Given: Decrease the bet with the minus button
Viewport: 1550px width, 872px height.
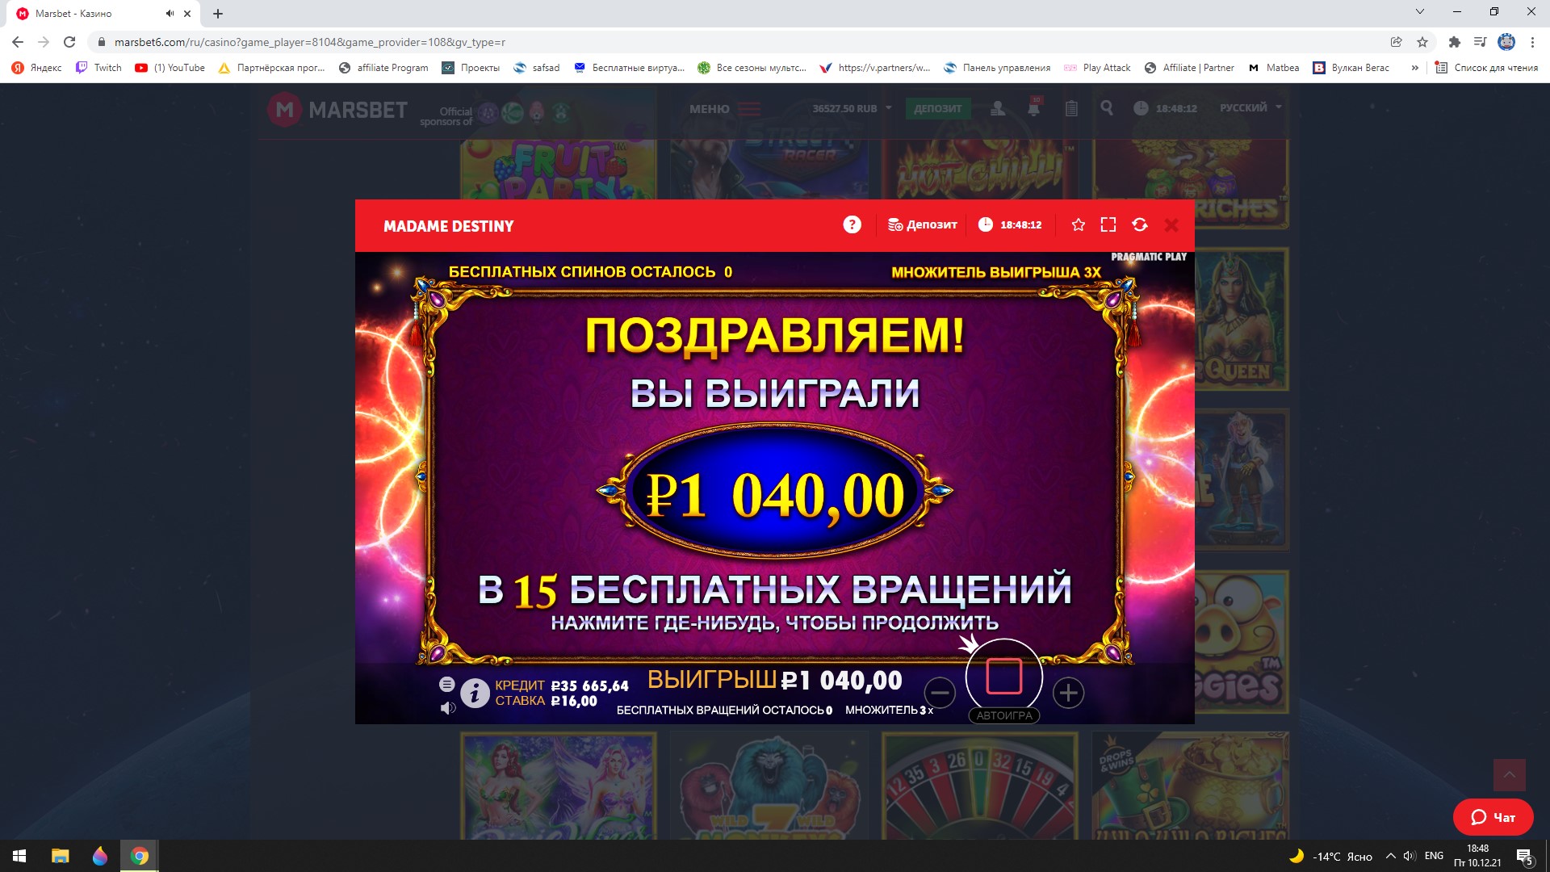Looking at the screenshot, I should point(940,693).
